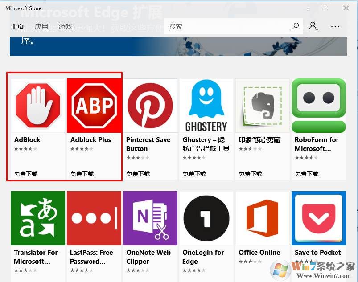Switch to the 游戏 tab
Screen dimensions: 358x282
(66, 27)
